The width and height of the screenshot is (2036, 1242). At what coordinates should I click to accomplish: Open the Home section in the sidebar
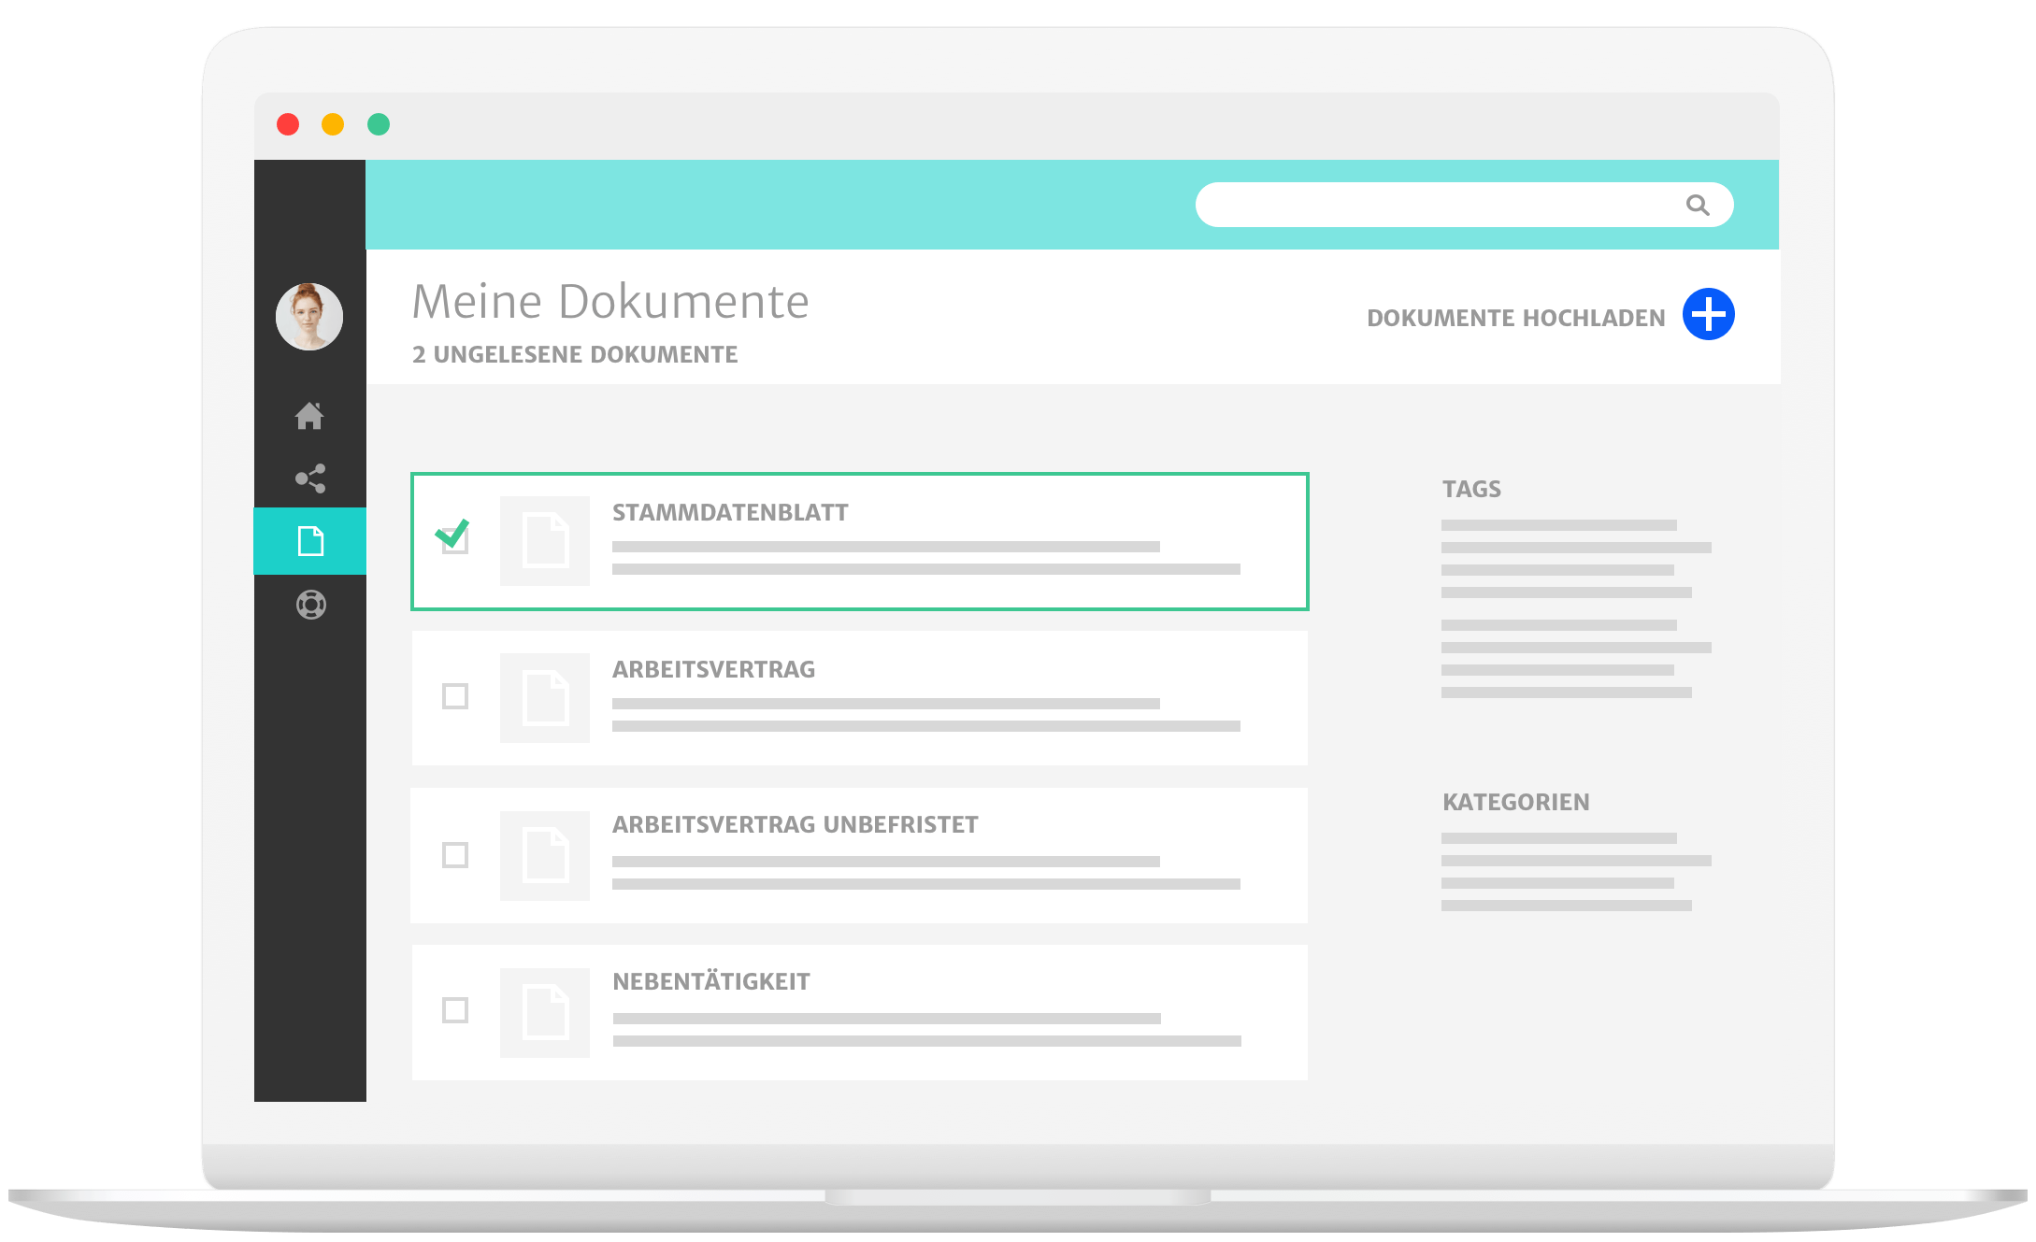coord(310,417)
